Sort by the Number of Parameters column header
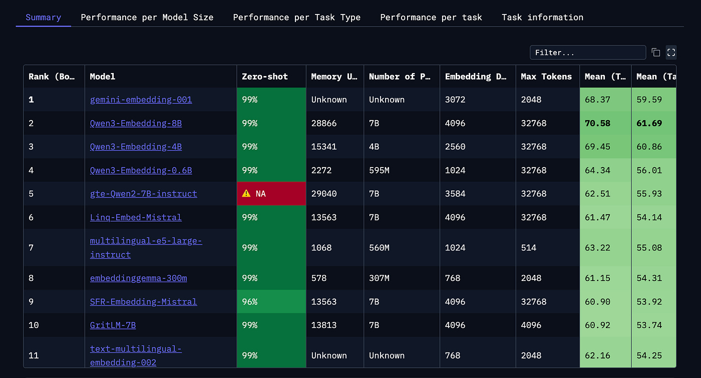 coord(402,76)
